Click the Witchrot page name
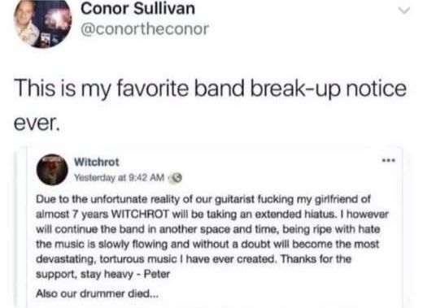 pyautogui.click(x=97, y=162)
